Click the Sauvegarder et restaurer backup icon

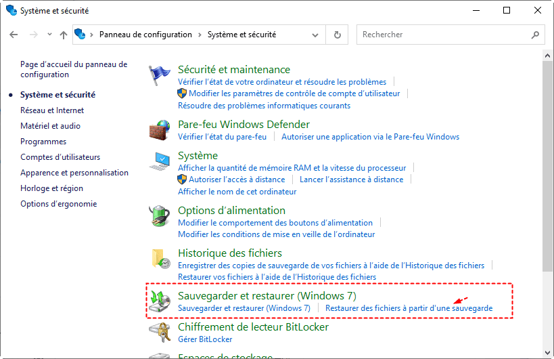[160, 301]
